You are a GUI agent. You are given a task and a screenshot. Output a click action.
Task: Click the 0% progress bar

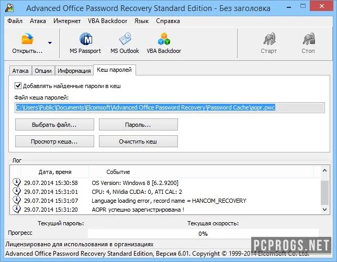203,234
